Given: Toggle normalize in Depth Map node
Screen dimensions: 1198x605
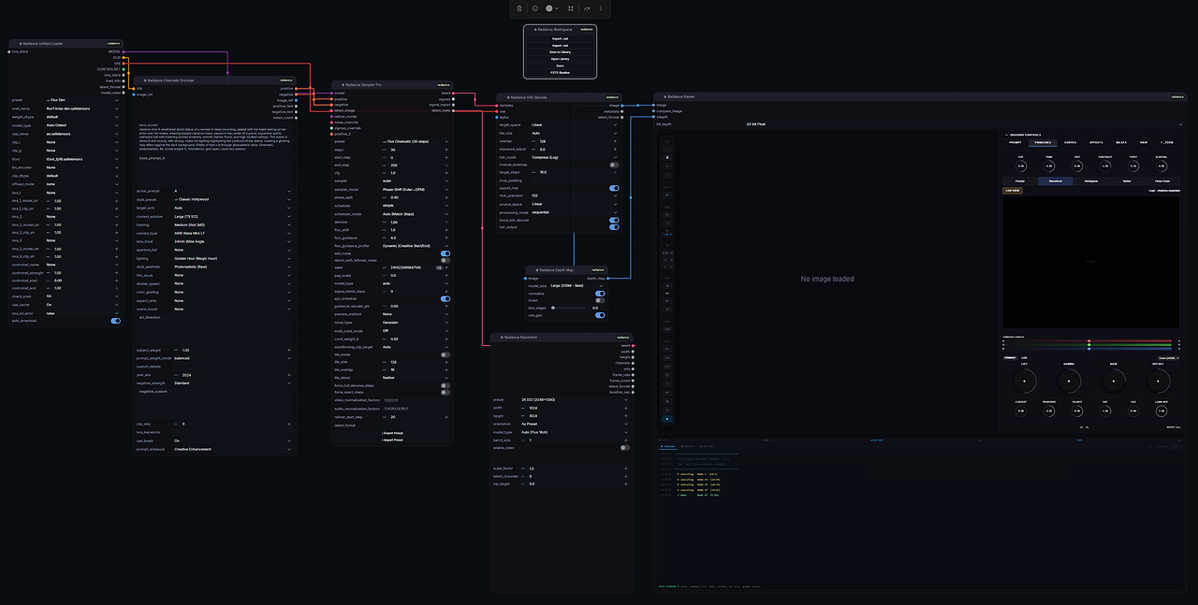Looking at the screenshot, I should pyautogui.click(x=600, y=294).
